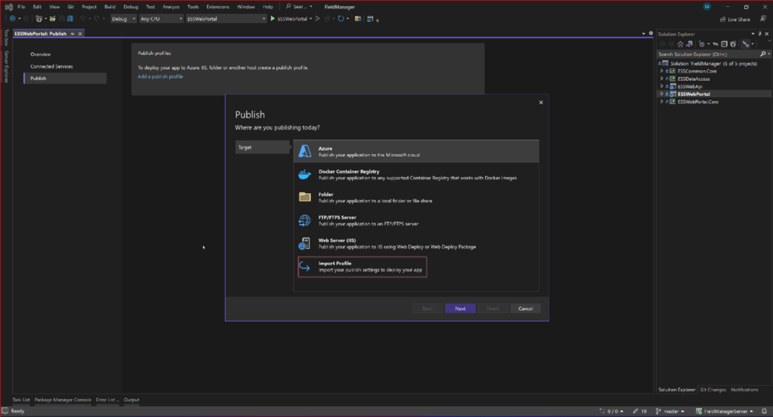Pin the Solution Explorer panel
The width and height of the screenshot is (773, 417).
point(759,34)
